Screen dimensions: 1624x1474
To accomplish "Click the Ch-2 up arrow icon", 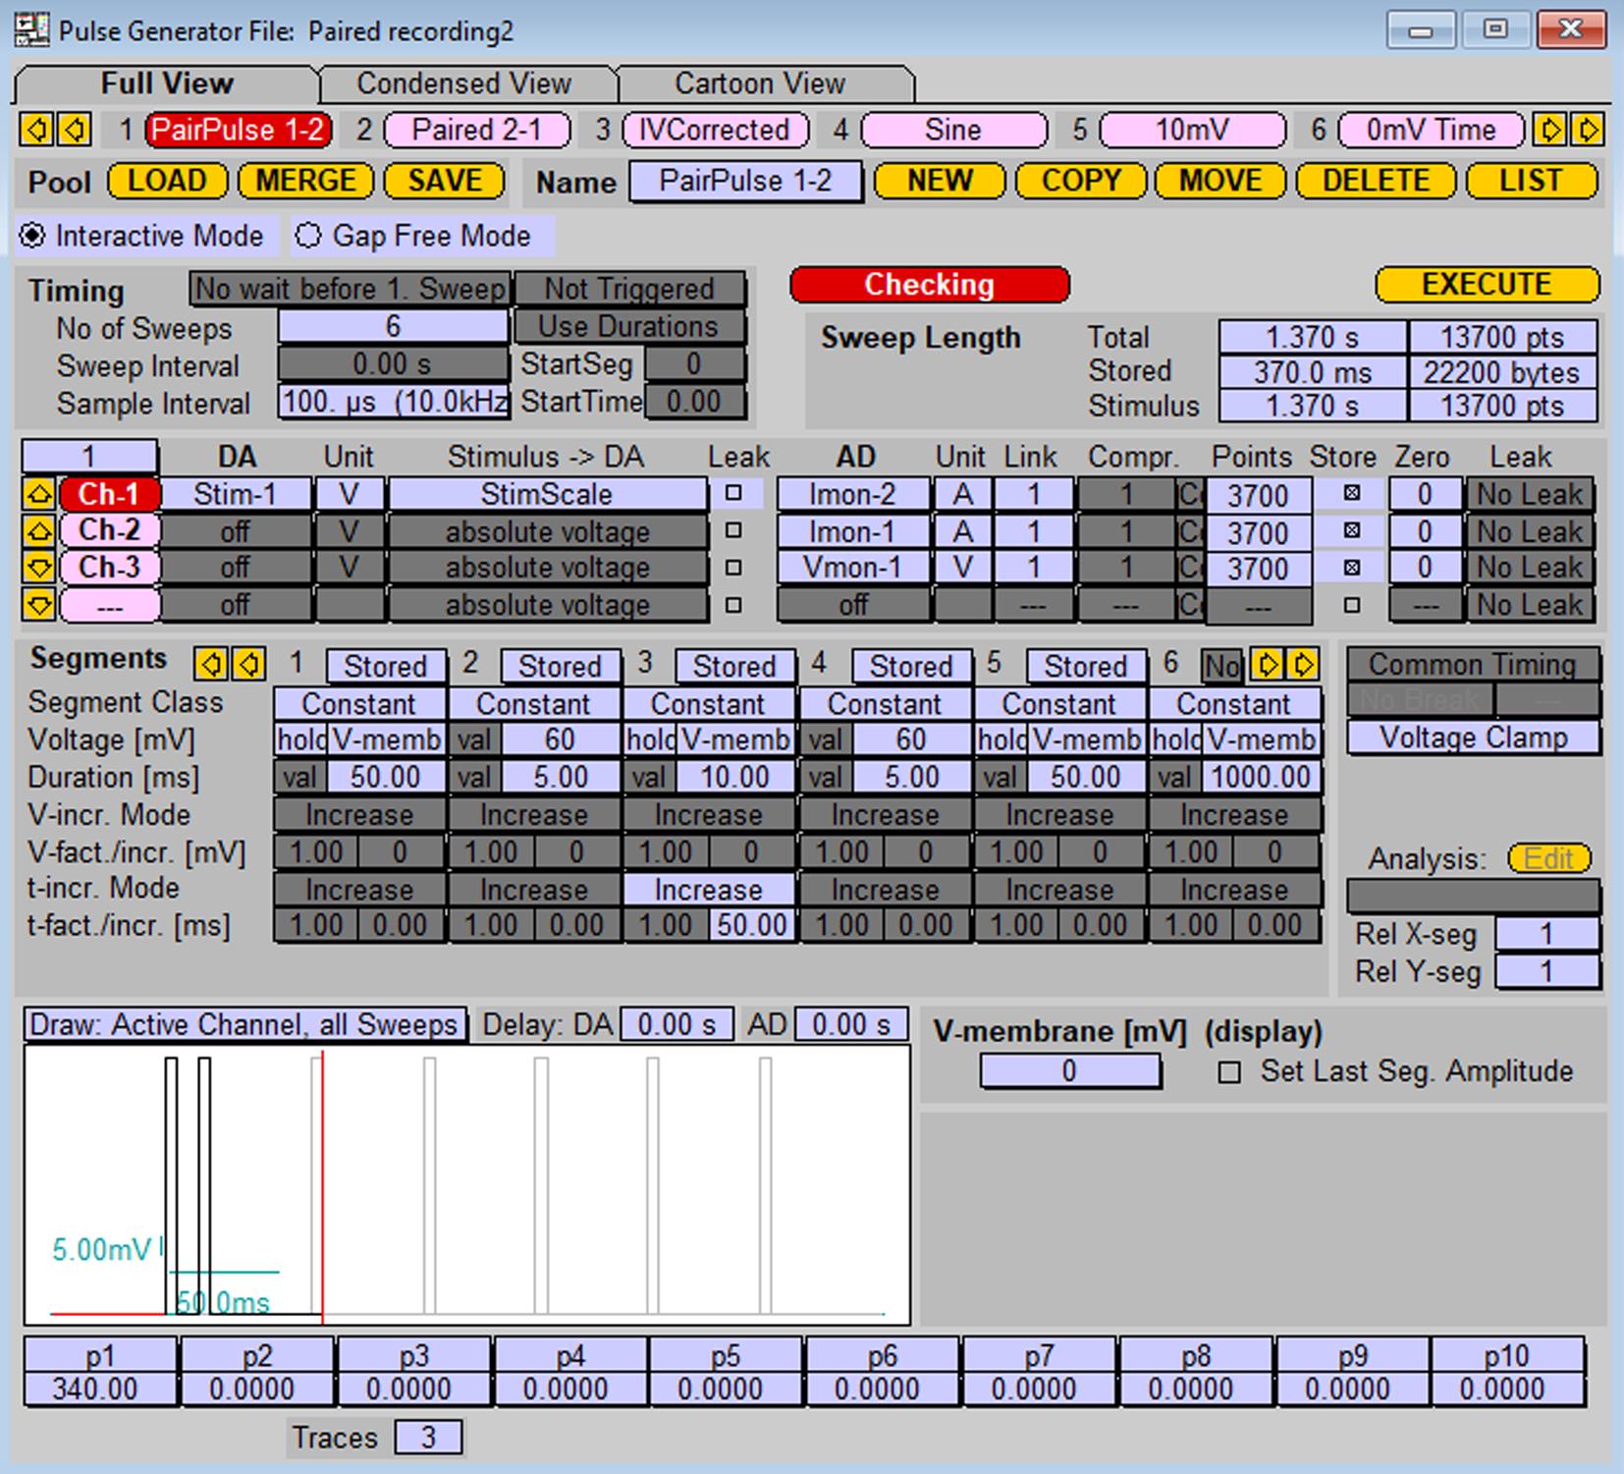I will (x=38, y=531).
